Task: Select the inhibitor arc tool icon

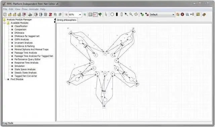Action: [x=131, y=14]
